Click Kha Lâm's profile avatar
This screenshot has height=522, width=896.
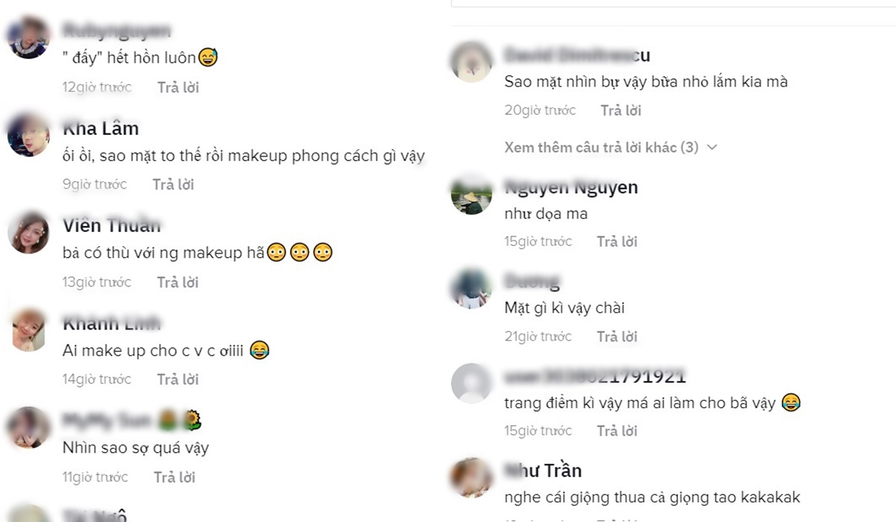28,135
